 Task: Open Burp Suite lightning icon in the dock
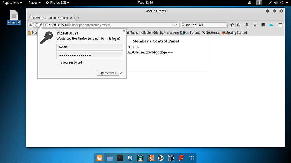pyautogui.click(x=150, y=158)
